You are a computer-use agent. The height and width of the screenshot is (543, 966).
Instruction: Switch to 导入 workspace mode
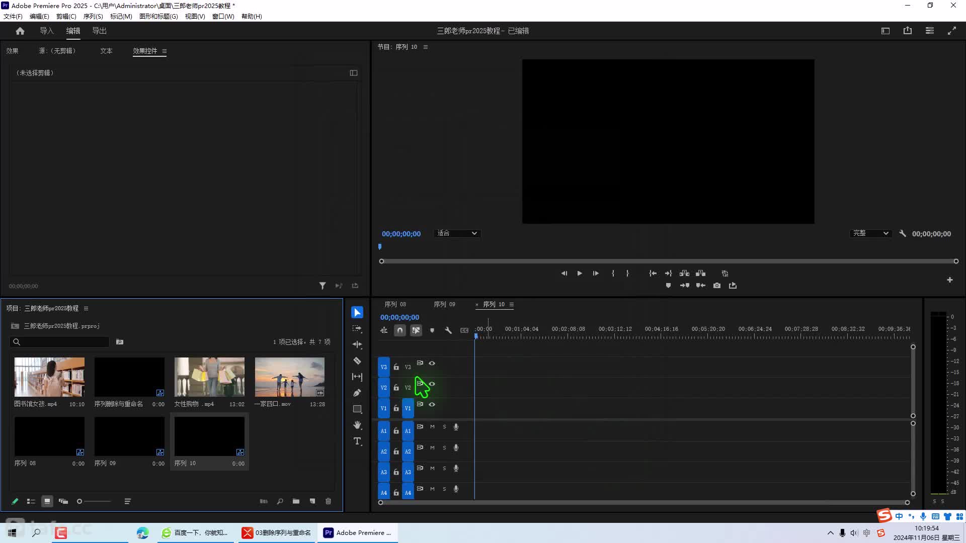click(x=47, y=31)
